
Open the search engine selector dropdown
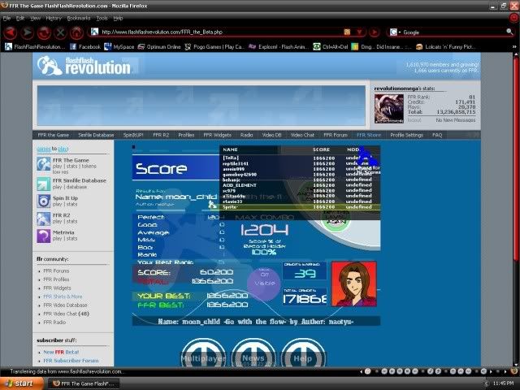tap(395, 32)
